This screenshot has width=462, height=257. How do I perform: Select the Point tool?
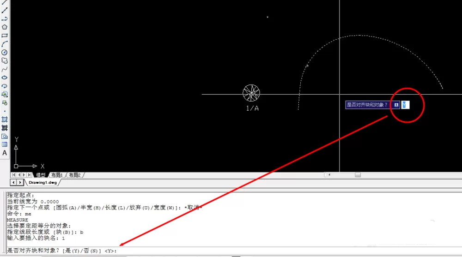tap(5, 111)
